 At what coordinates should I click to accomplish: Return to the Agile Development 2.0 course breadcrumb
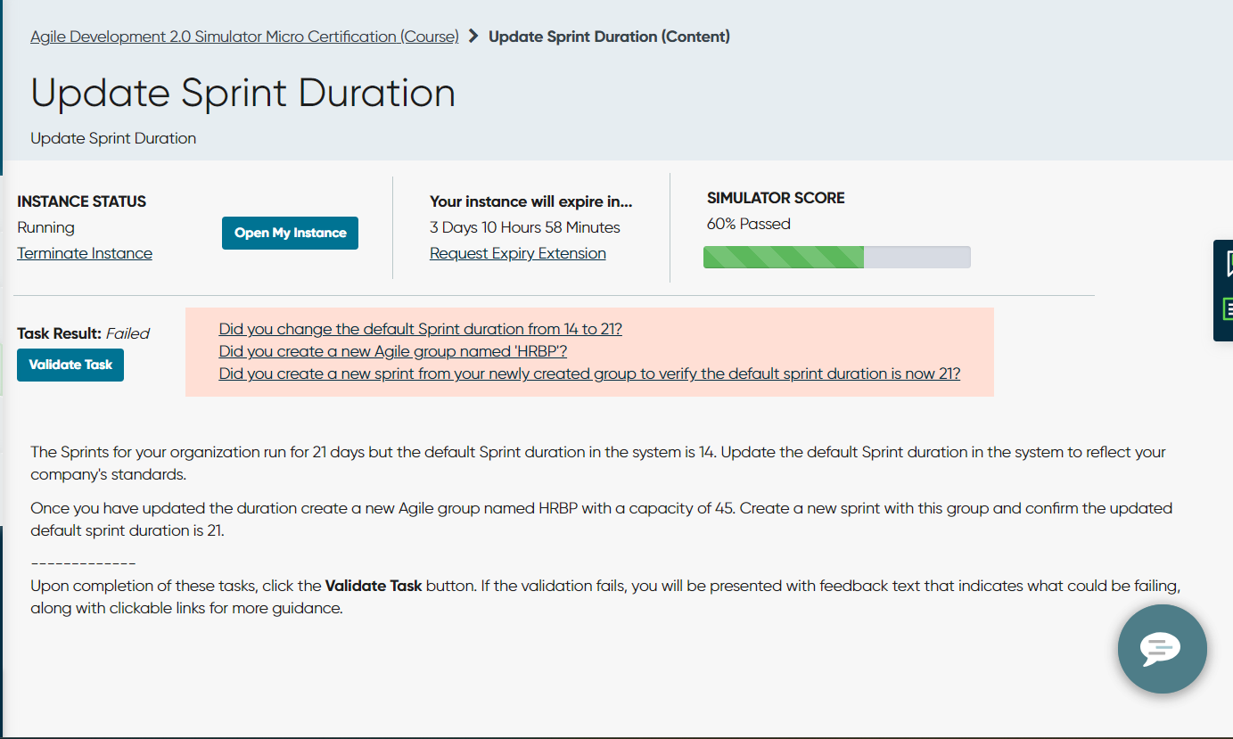coord(243,37)
